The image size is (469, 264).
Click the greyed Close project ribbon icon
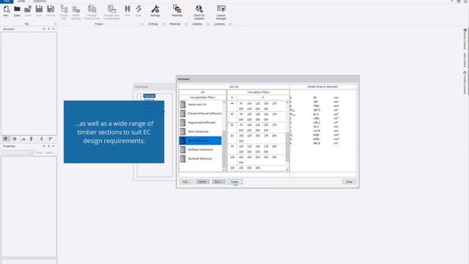pyautogui.click(x=28, y=10)
